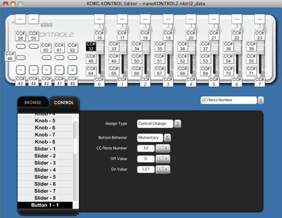Select the CC# 65 record-arm button
This screenshot has height=218, width=282.
pyautogui.click(x=114, y=71)
